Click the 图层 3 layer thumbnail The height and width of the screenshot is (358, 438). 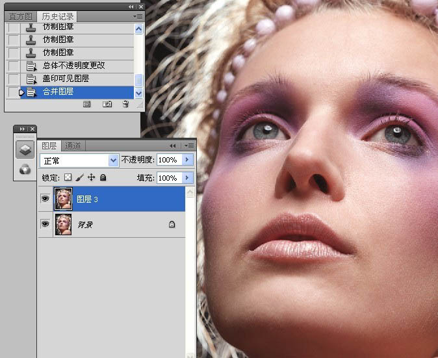[x=64, y=199]
